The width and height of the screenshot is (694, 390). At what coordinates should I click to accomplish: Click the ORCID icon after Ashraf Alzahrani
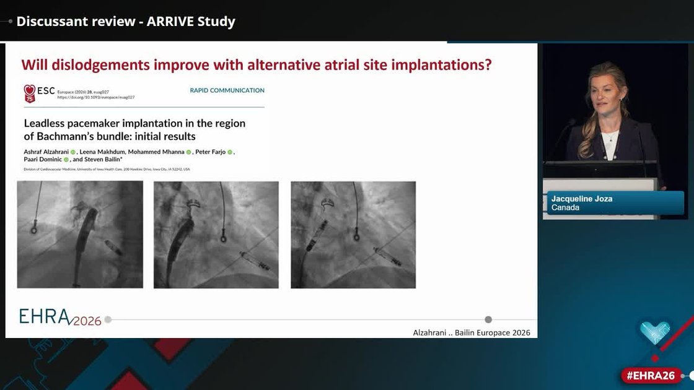tap(73, 152)
